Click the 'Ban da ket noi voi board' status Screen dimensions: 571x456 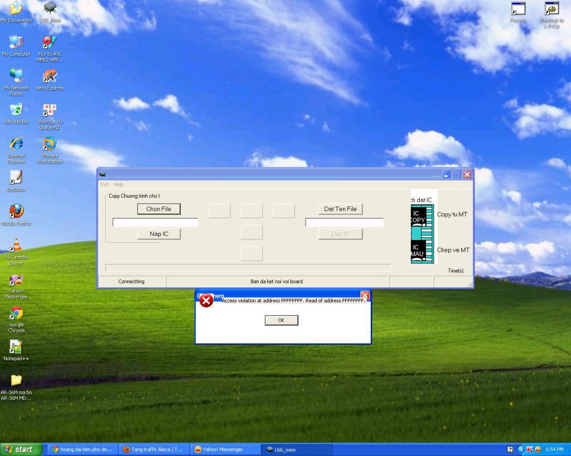click(277, 282)
